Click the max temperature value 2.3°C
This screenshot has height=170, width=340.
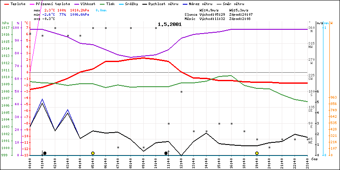coord(51,9)
